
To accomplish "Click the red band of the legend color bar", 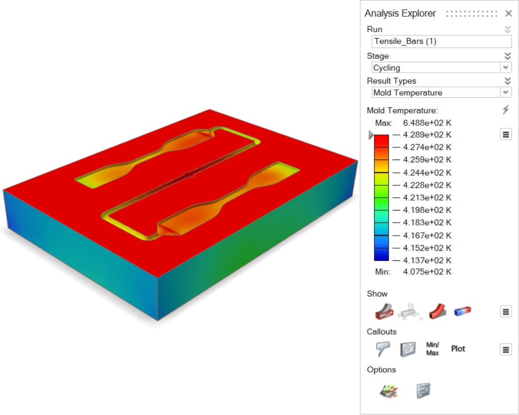I will 381,141.
